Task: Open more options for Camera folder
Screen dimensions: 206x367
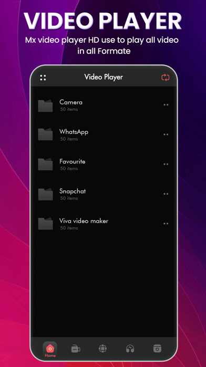Action: point(166,105)
